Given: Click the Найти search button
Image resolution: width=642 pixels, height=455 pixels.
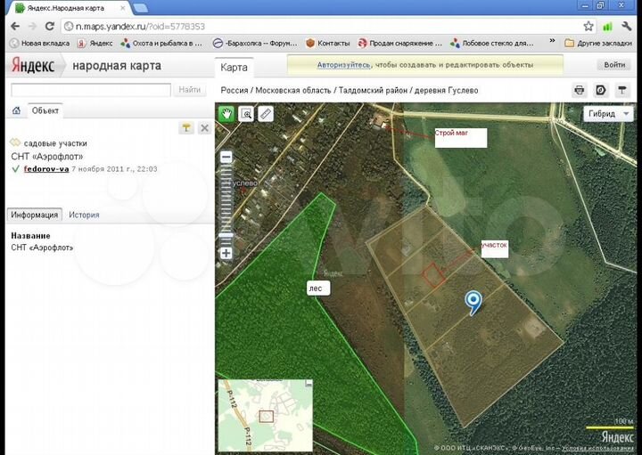Looking at the screenshot, I should (190, 90).
